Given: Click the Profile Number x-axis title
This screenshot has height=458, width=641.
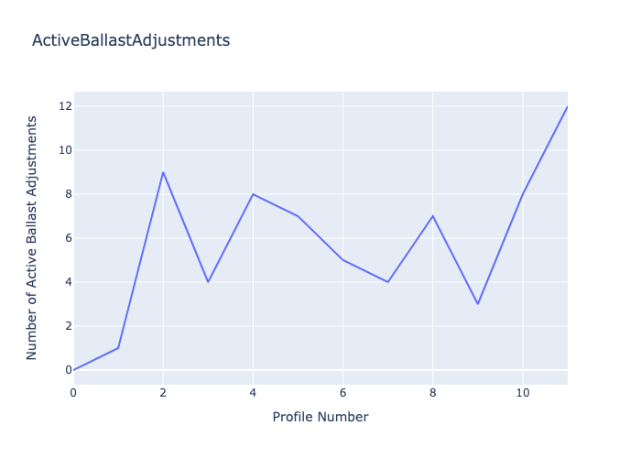Looking at the screenshot, I should click(x=320, y=417).
